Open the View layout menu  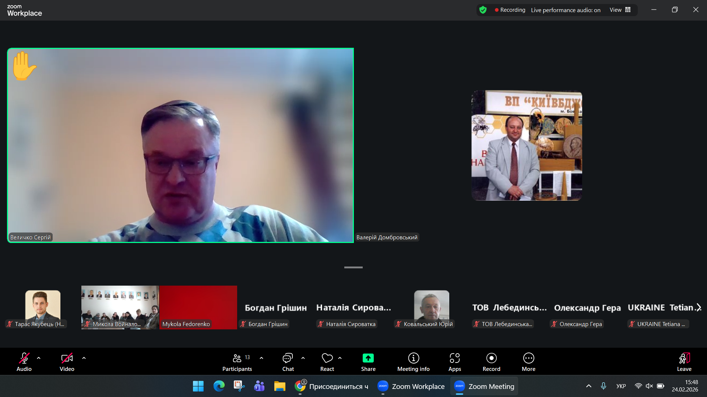(620, 10)
